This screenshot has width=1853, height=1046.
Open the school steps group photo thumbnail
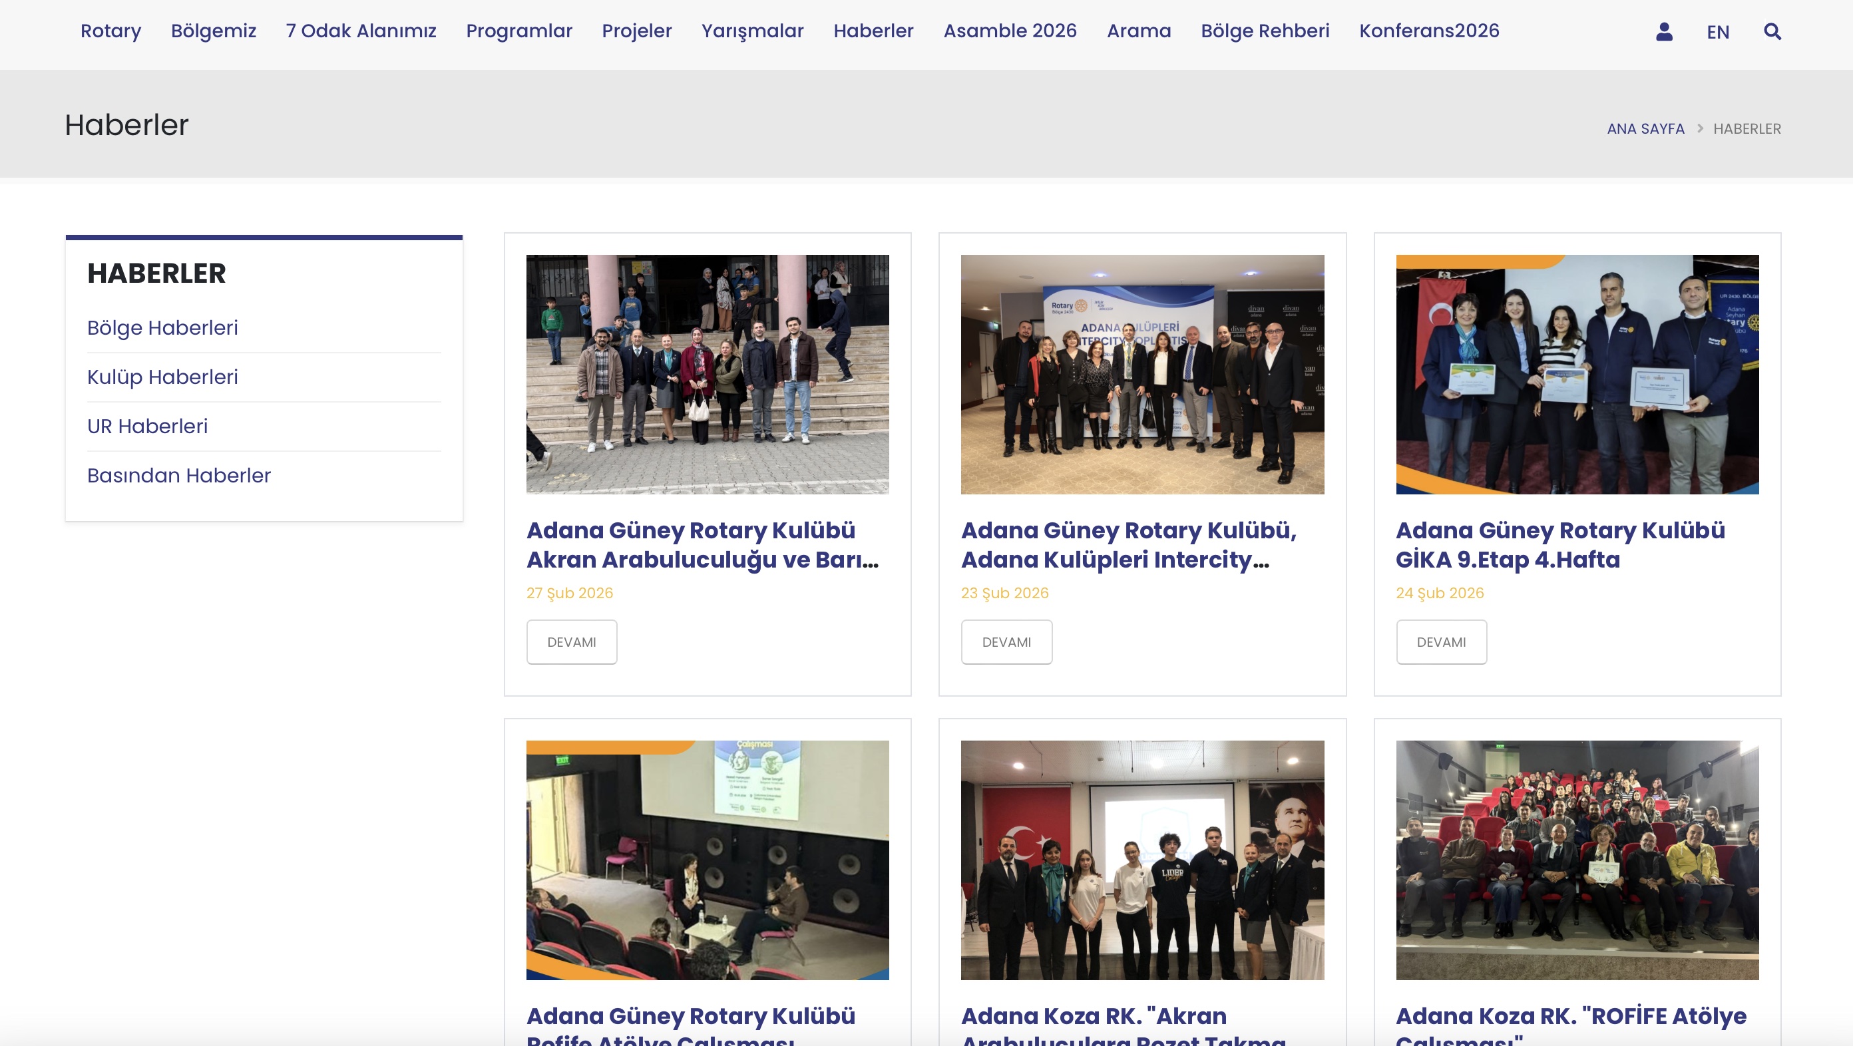point(707,374)
